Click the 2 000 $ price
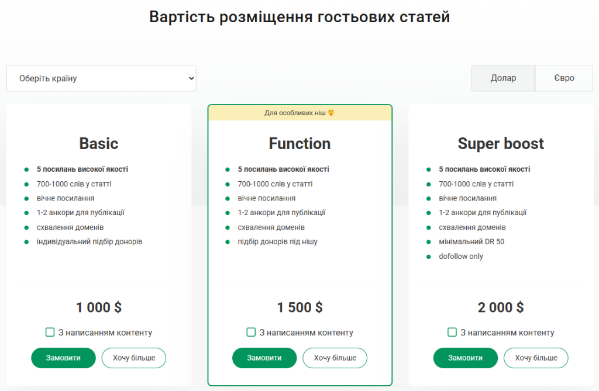Screen dimensions: 599x391 pos(501,307)
